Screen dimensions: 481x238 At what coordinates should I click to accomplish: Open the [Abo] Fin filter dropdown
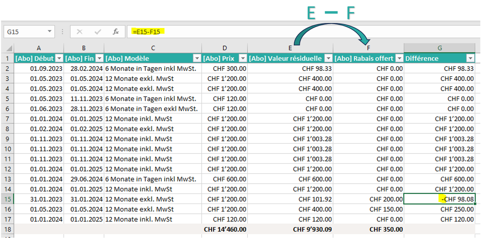[99, 59]
